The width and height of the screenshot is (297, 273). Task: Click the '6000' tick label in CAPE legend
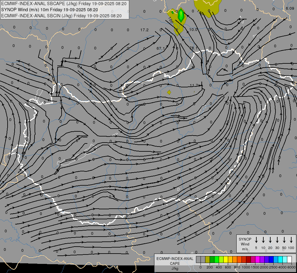[292, 267]
